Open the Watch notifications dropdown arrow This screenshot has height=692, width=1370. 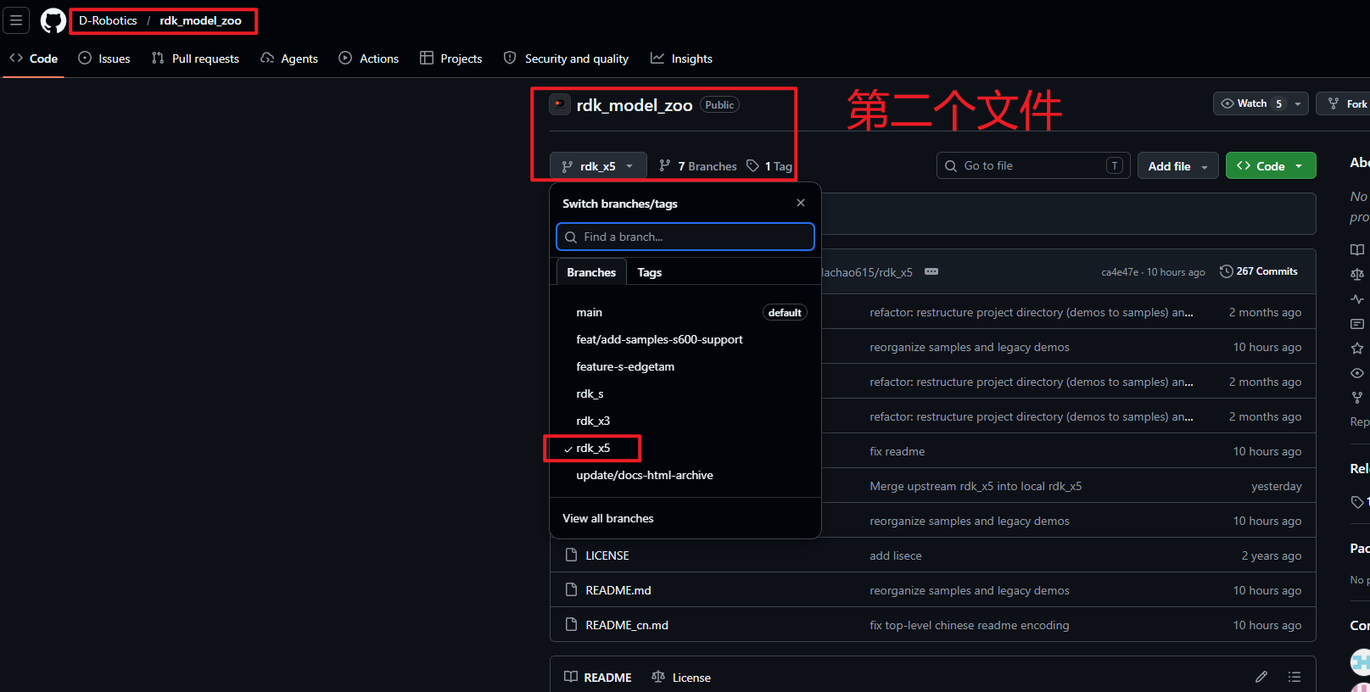click(1298, 103)
